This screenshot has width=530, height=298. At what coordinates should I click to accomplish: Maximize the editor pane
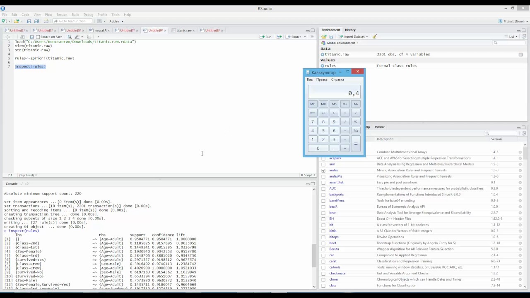click(x=313, y=30)
